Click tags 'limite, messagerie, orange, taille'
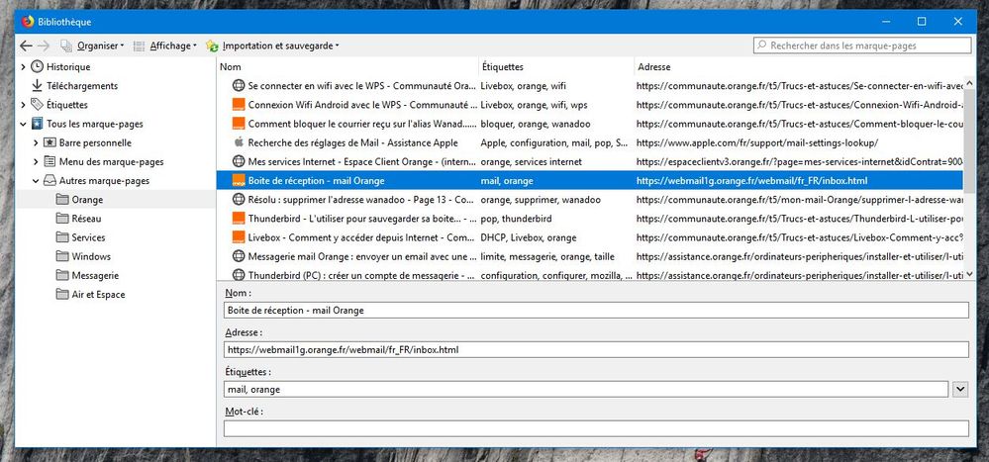 click(547, 256)
